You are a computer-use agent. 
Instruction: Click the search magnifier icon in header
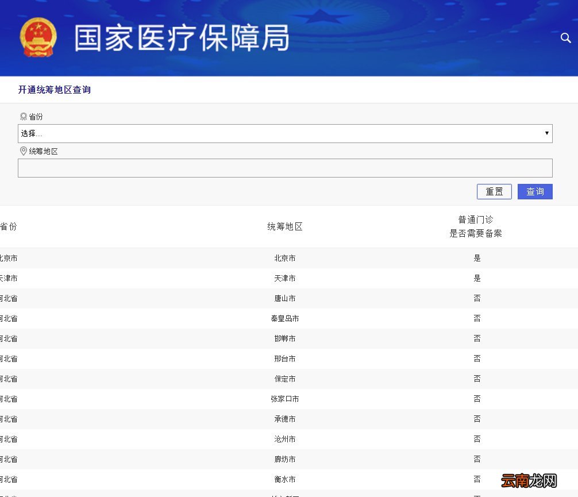565,37
